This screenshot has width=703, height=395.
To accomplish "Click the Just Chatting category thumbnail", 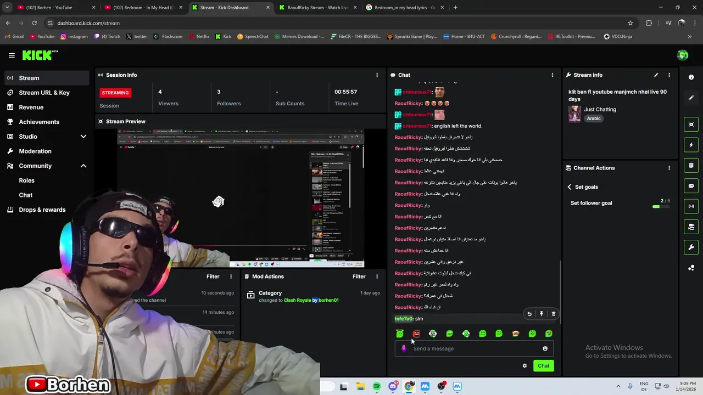I will 574,114.
